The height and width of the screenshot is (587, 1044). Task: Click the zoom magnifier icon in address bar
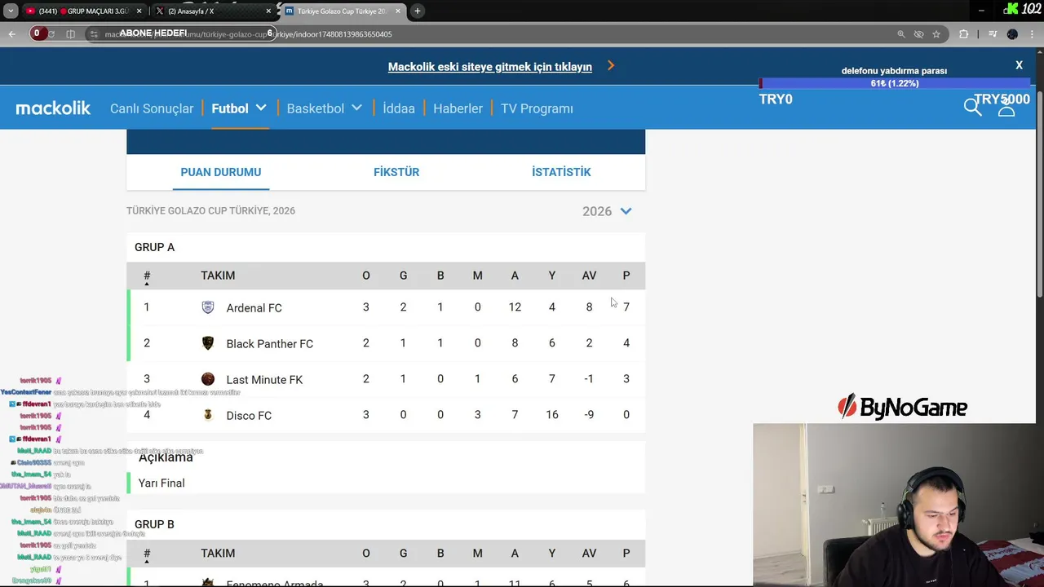(901, 34)
